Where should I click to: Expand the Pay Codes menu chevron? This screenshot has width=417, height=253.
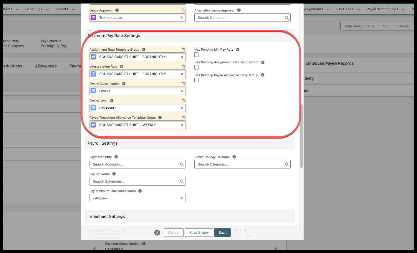tap(358, 9)
